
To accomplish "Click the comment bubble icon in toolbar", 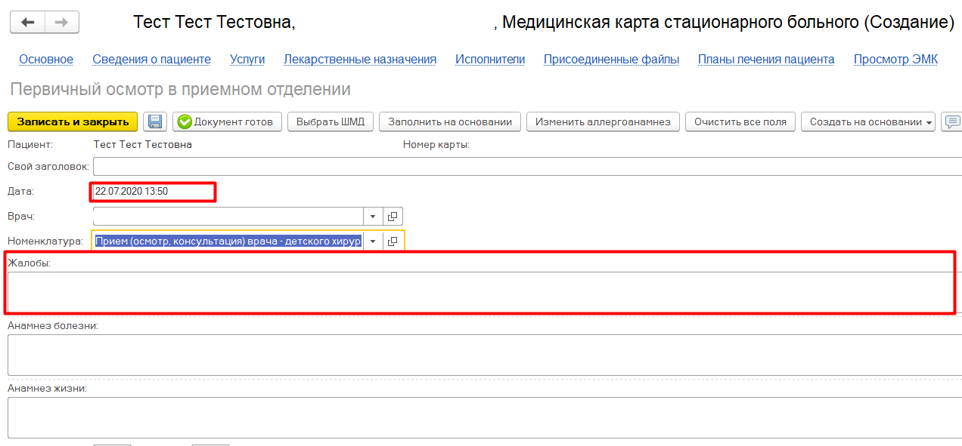I will [952, 122].
